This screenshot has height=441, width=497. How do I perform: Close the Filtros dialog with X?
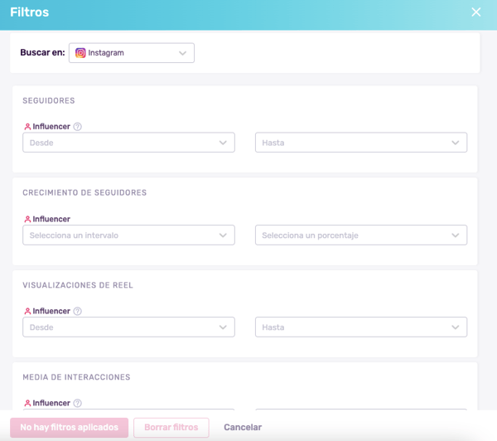(475, 12)
